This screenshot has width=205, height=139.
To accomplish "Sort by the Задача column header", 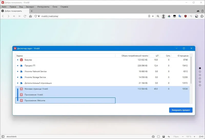I will coord(65,56).
